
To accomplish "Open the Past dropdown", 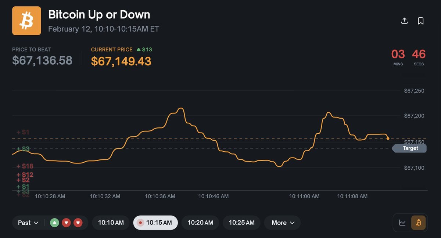I will click(x=28, y=223).
